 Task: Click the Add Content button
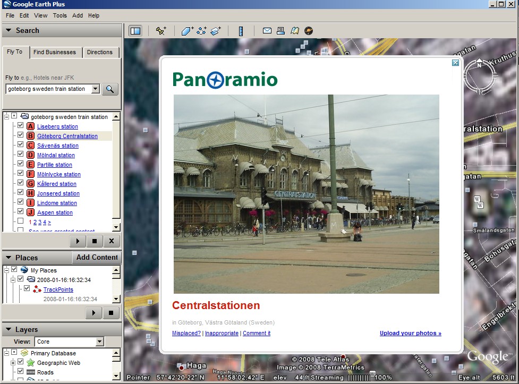tap(97, 258)
